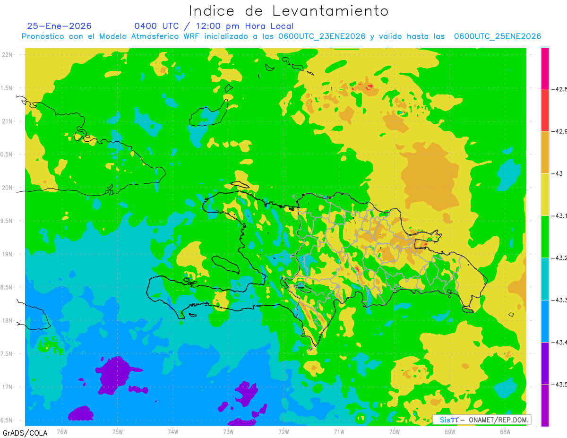The width and height of the screenshot is (567, 438).
Task: Click the longitude label '75W'
Action: (118, 431)
